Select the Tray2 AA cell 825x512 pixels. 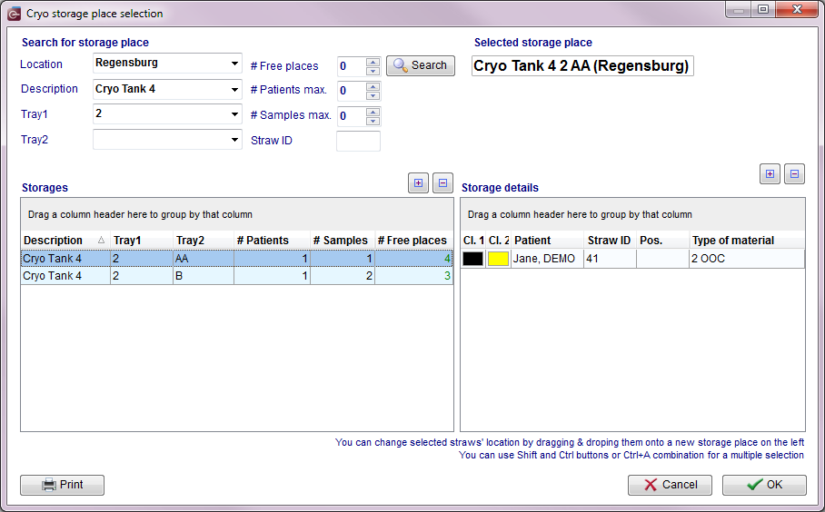[x=204, y=259]
